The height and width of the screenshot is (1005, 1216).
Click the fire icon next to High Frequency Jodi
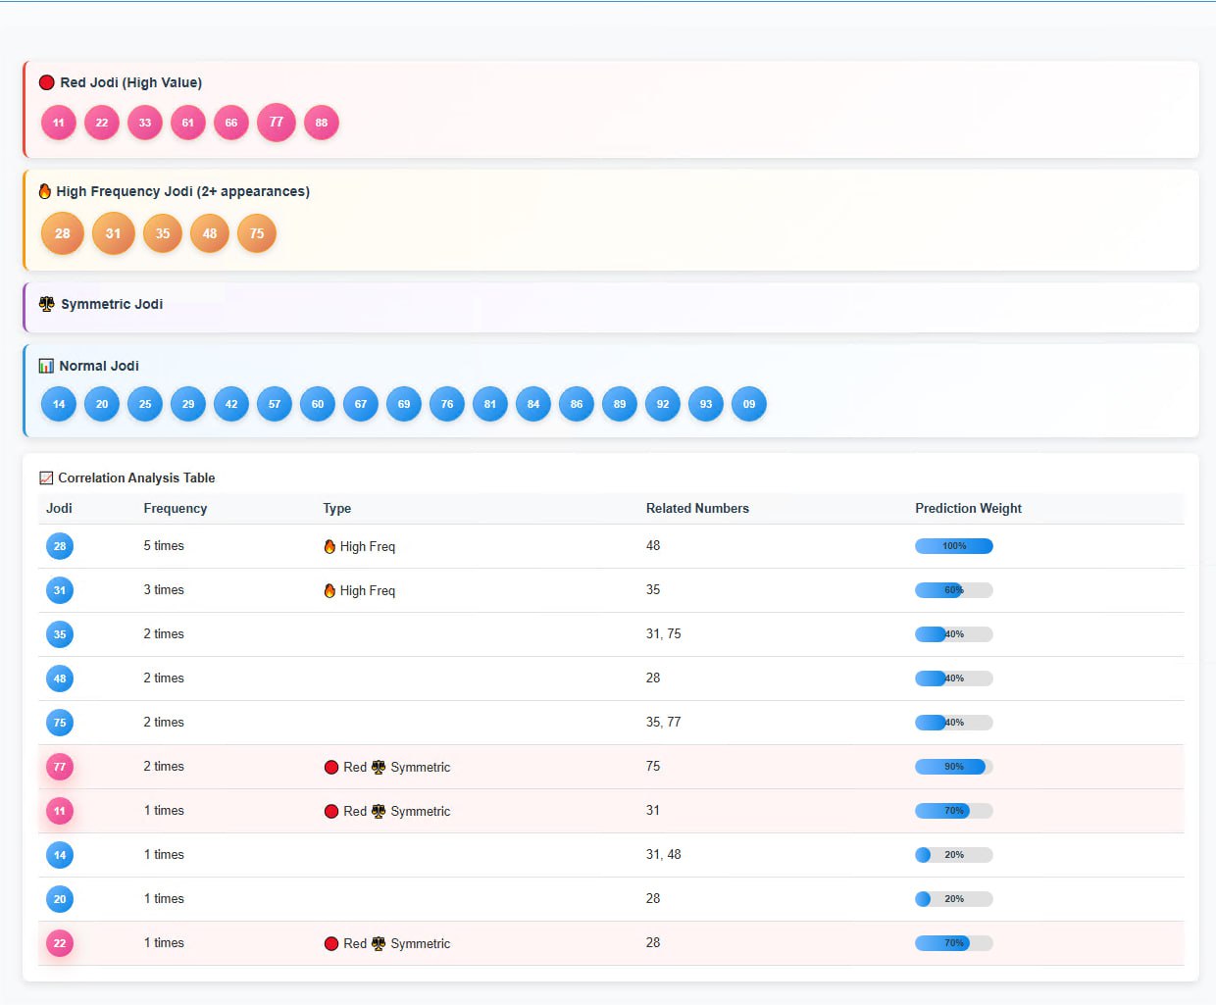click(x=44, y=191)
